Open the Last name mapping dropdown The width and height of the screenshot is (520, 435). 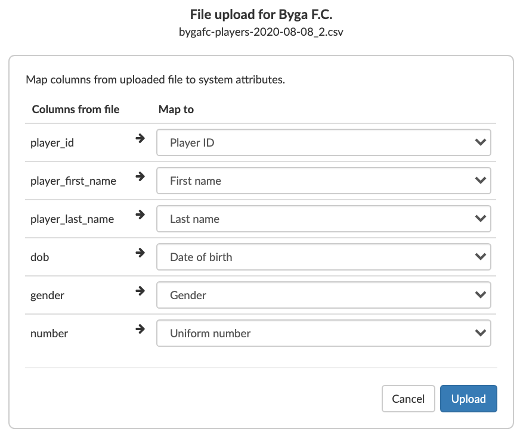pyautogui.click(x=324, y=219)
